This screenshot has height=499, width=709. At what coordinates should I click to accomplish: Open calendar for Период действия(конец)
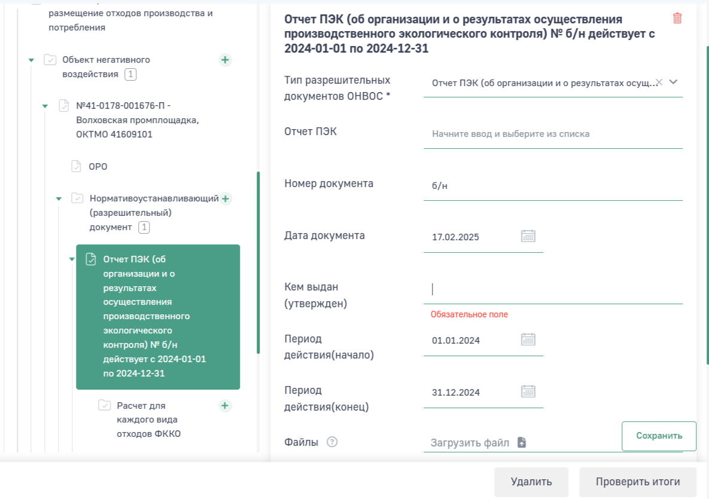coord(528,391)
